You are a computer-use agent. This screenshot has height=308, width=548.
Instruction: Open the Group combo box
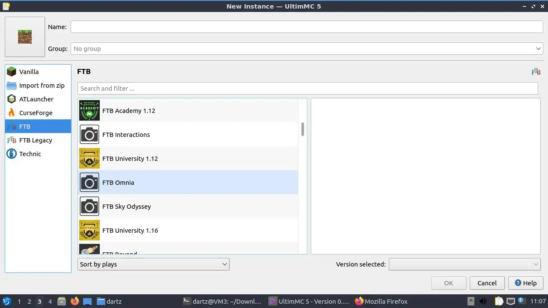click(307, 49)
